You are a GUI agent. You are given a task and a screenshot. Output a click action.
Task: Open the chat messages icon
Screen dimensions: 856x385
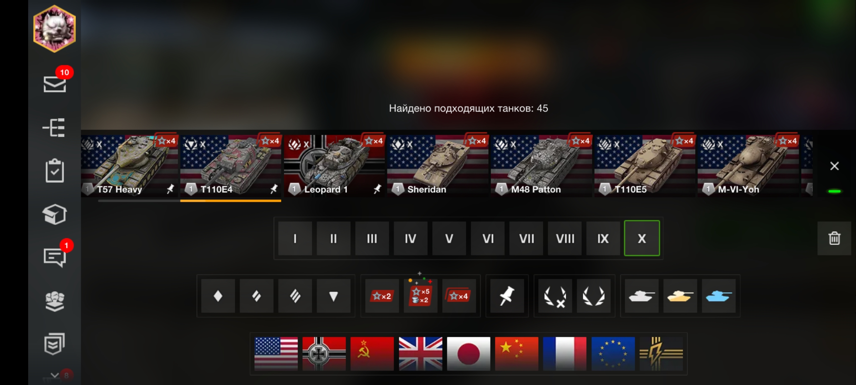click(55, 257)
